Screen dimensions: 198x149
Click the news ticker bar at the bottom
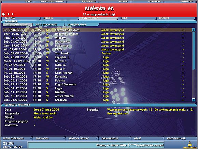[x=96, y=145]
